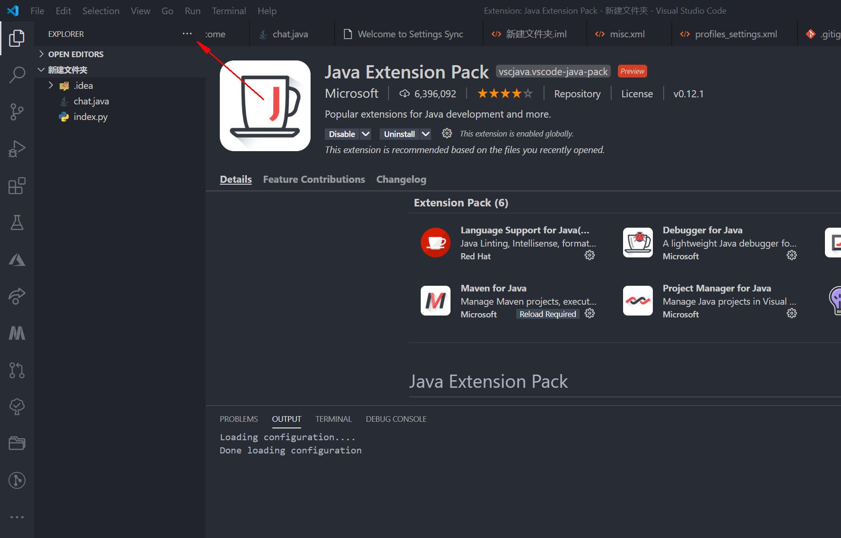
Task: Open the Help menu
Action: point(267,10)
